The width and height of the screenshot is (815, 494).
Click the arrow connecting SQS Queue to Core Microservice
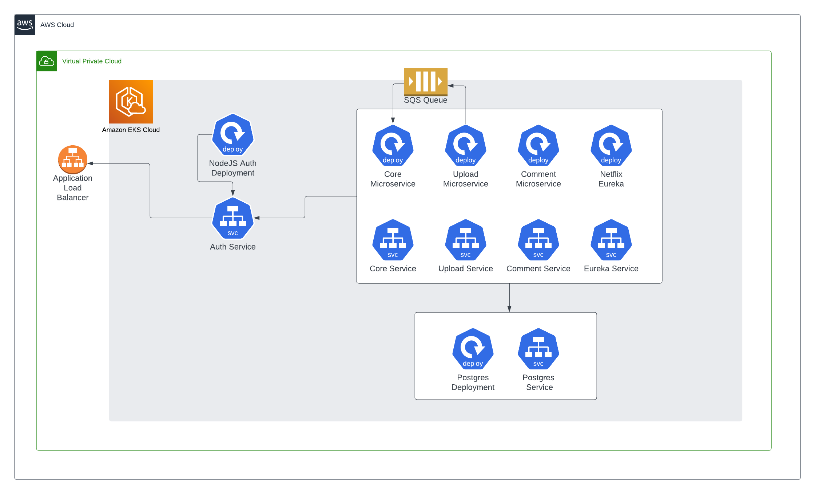[393, 105]
